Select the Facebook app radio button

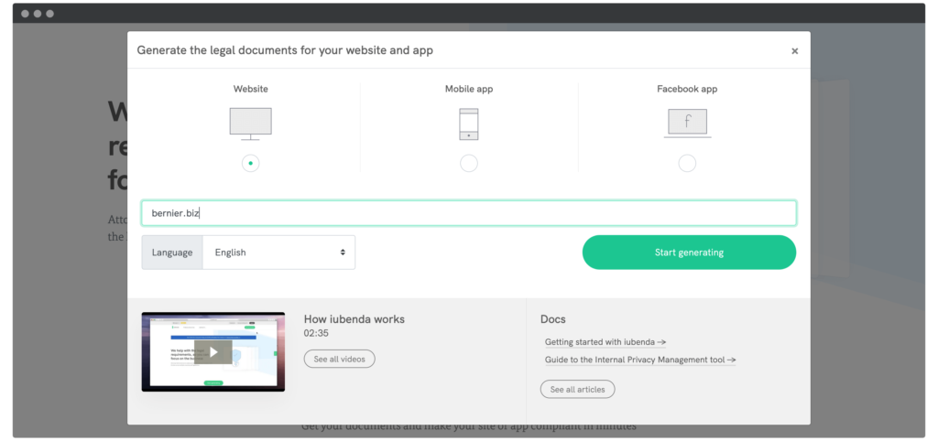click(x=687, y=163)
